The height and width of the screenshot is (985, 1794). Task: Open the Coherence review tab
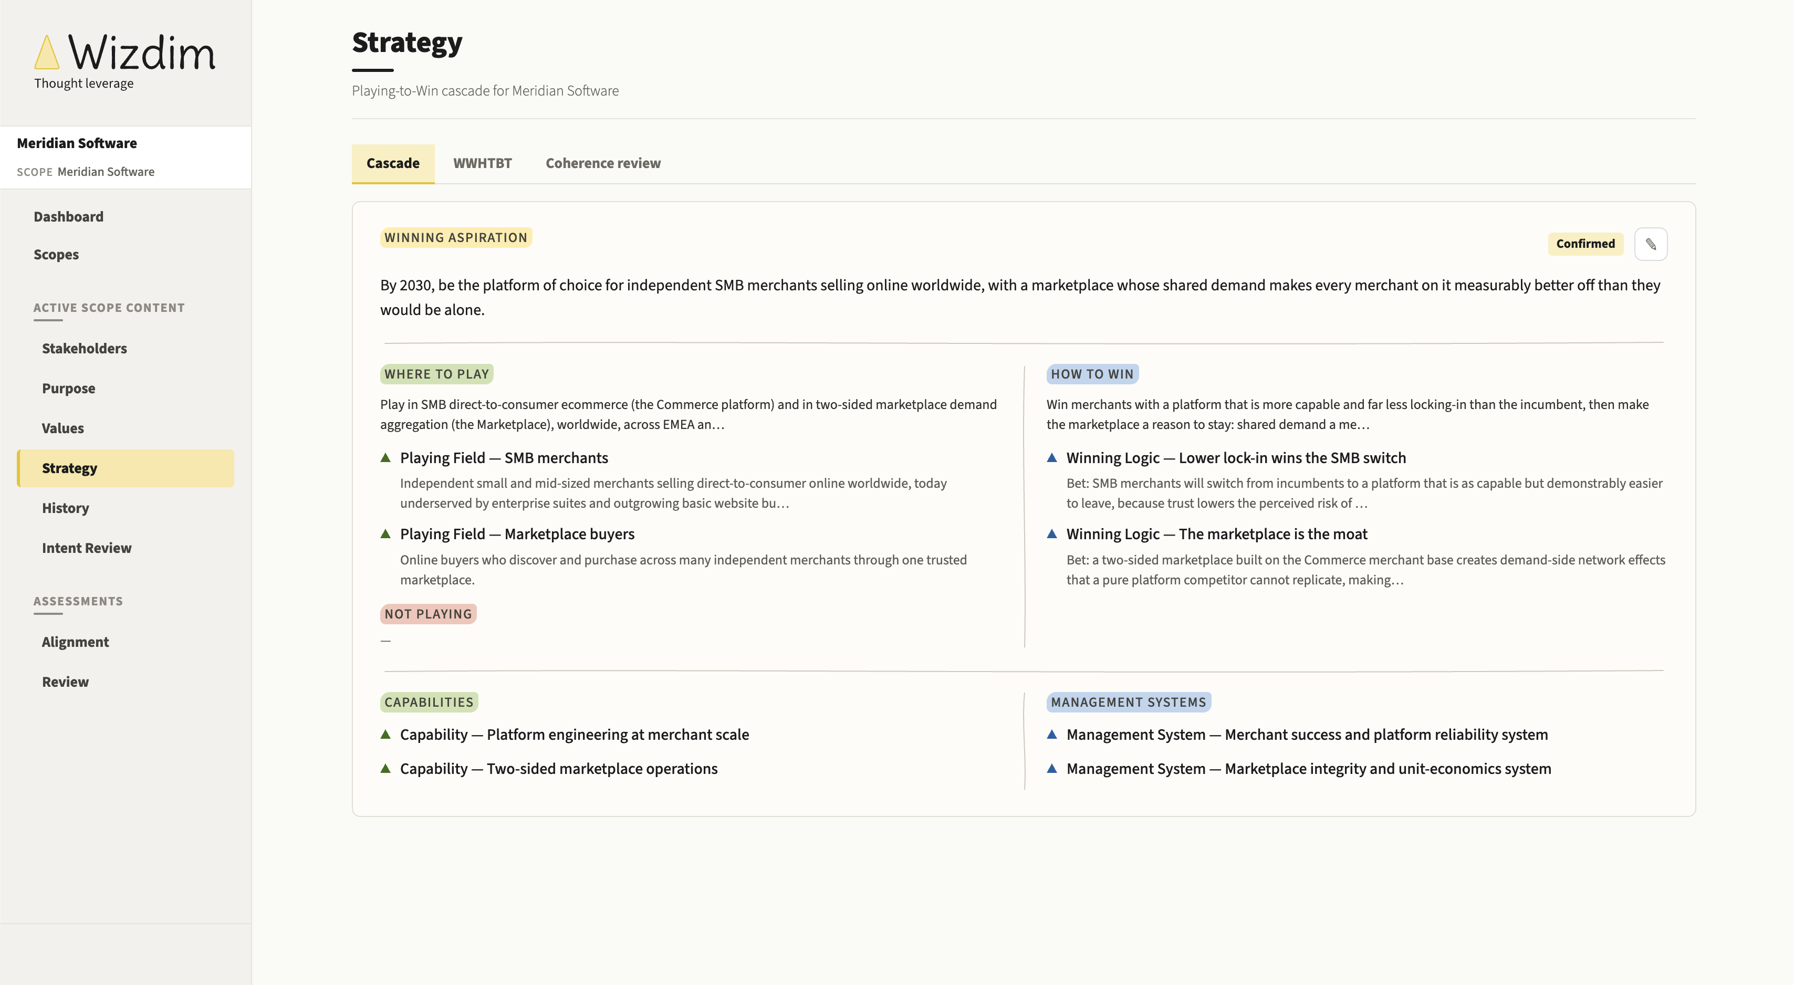(602, 163)
